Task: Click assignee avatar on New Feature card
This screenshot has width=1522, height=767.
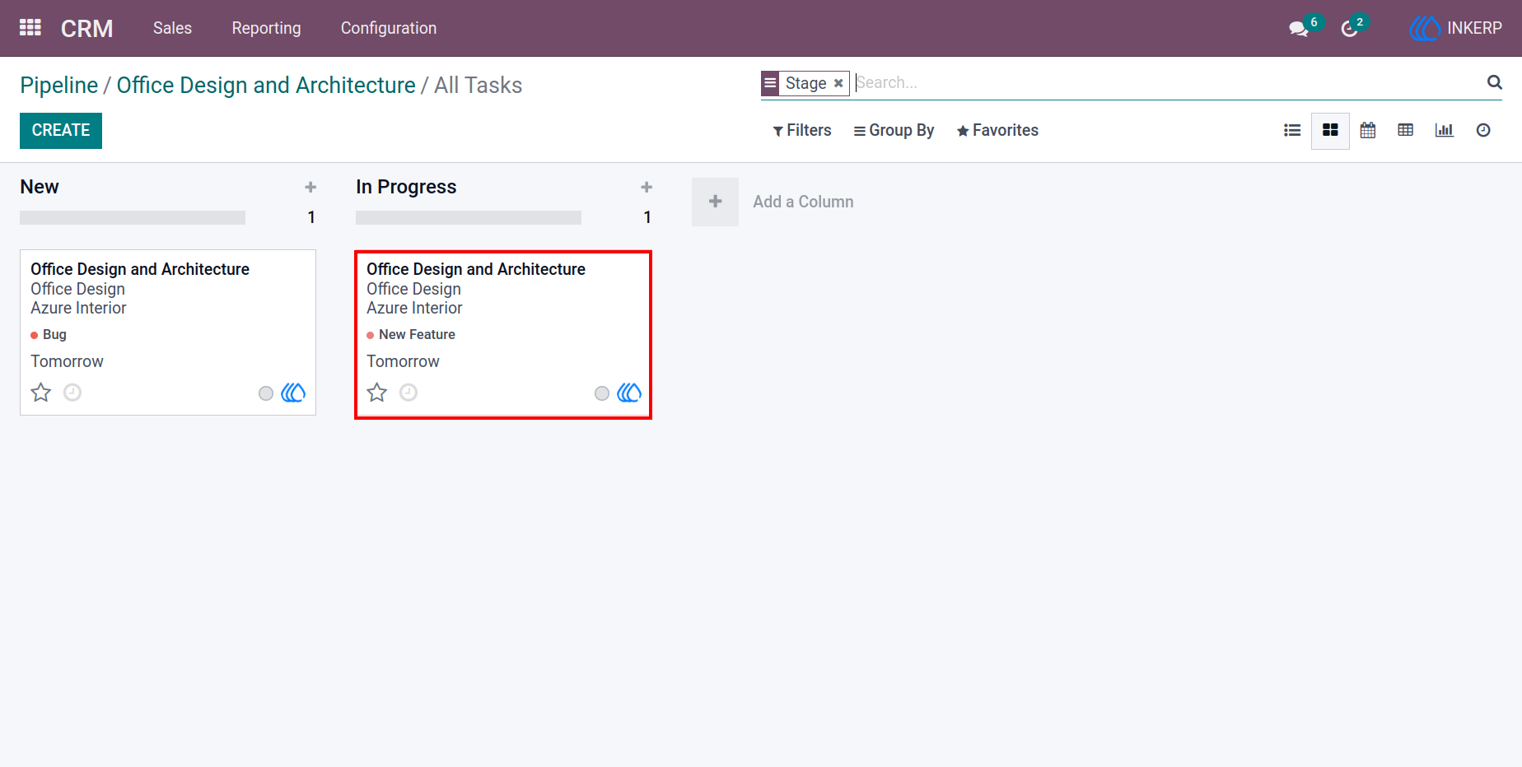Action: pos(629,393)
